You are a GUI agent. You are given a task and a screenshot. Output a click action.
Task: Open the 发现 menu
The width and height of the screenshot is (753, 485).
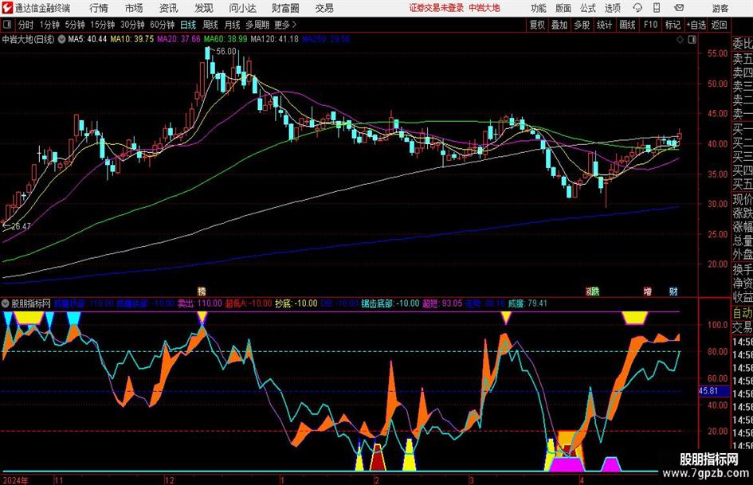pyautogui.click(x=204, y=8)
